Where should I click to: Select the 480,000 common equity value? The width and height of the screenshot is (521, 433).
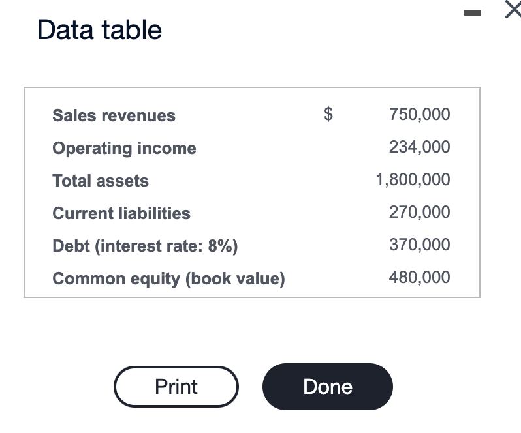coord(420,277)
